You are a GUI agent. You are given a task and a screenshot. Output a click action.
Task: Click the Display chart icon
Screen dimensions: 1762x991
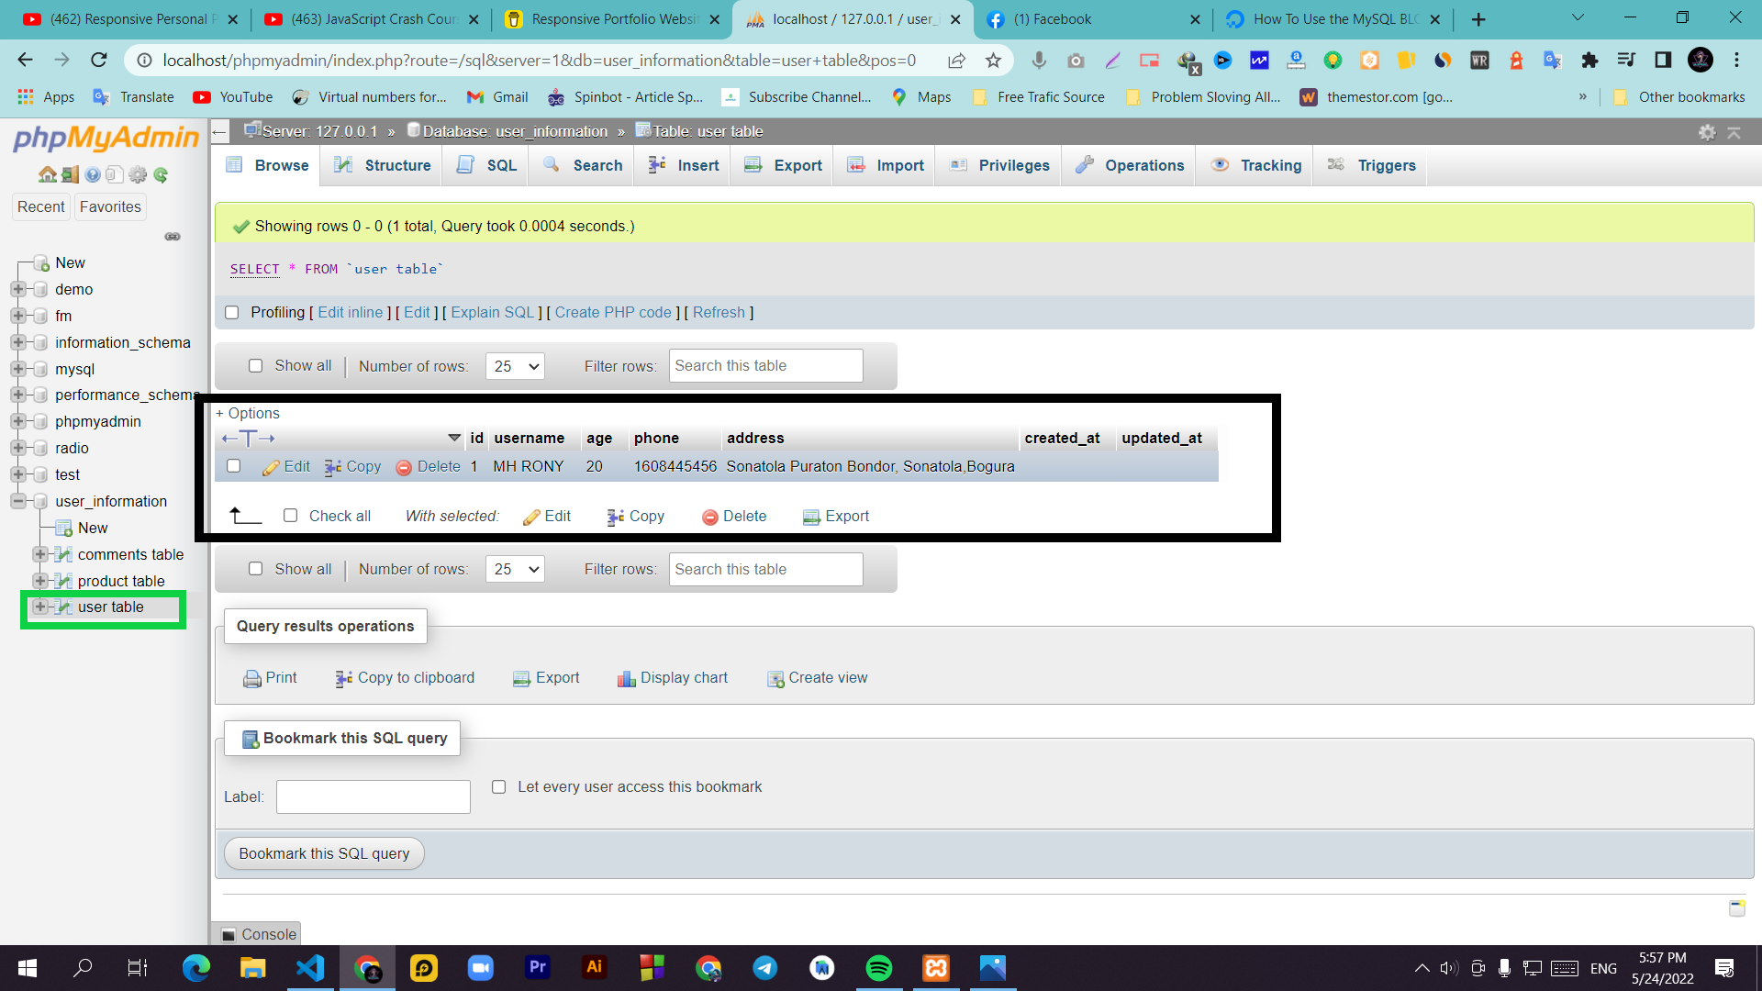626,678
